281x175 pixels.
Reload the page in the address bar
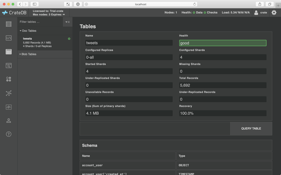pyautogui.click(x=195, y=4)
